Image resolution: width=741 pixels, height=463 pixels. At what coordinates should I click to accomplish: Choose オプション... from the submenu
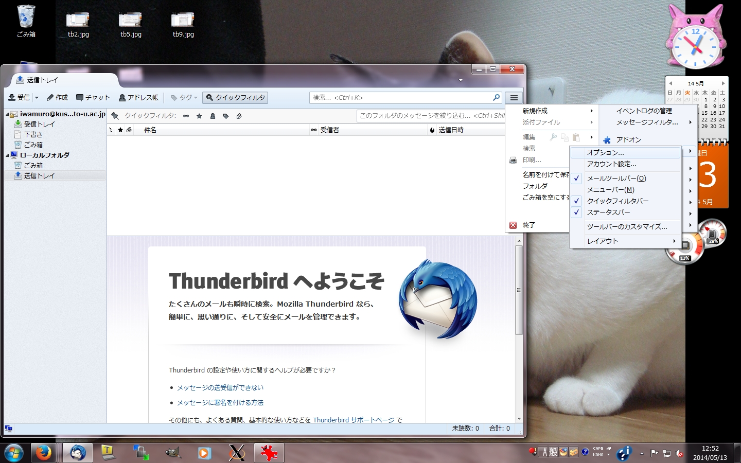pyautogui.click(x=625, y=153)
